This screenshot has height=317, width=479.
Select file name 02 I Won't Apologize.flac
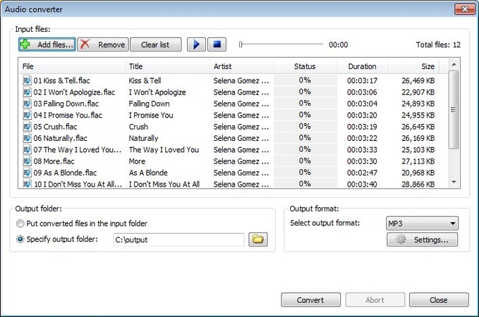point(74,92)
